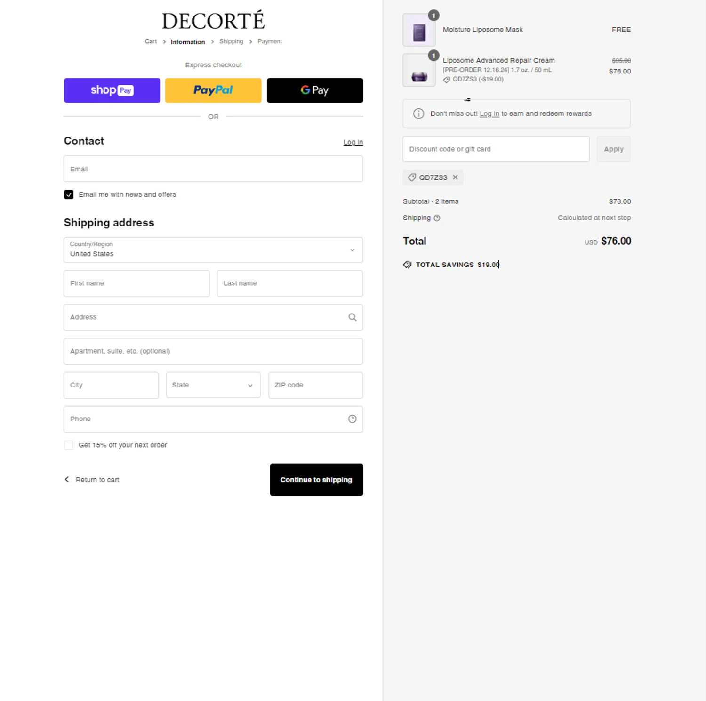Viewport: 706px width, 701px height.
Task: Click Continue to shipping button
Action: tap(316, 480)
